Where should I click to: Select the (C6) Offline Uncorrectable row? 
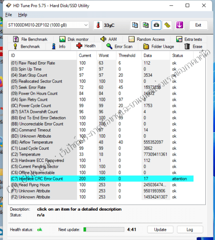(102, 172)
